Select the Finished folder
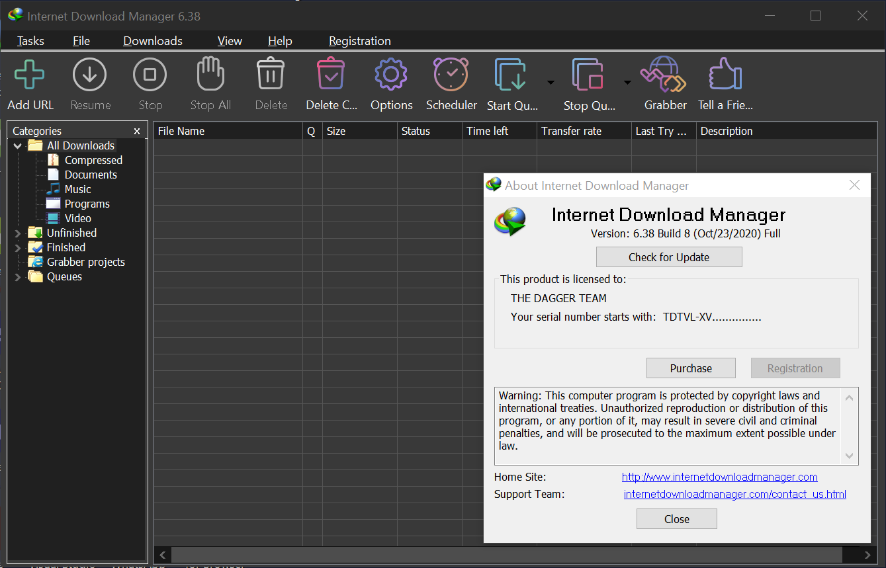 pos(66,247)
